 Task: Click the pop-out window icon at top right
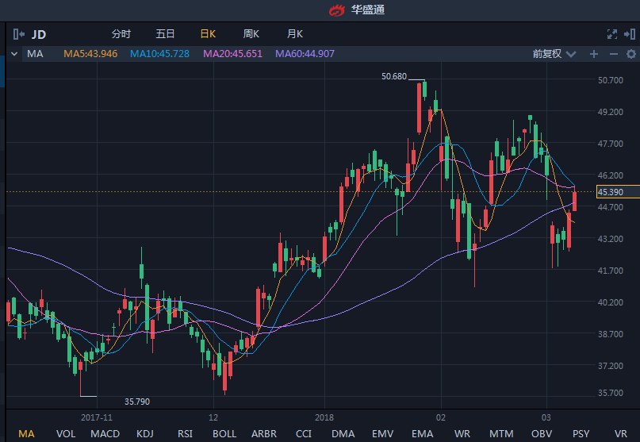pyautogui.click(x=630, y=34)
